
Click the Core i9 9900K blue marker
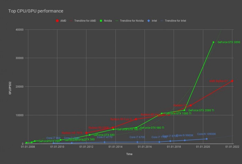pyautogui.click(x=185, y=141)
